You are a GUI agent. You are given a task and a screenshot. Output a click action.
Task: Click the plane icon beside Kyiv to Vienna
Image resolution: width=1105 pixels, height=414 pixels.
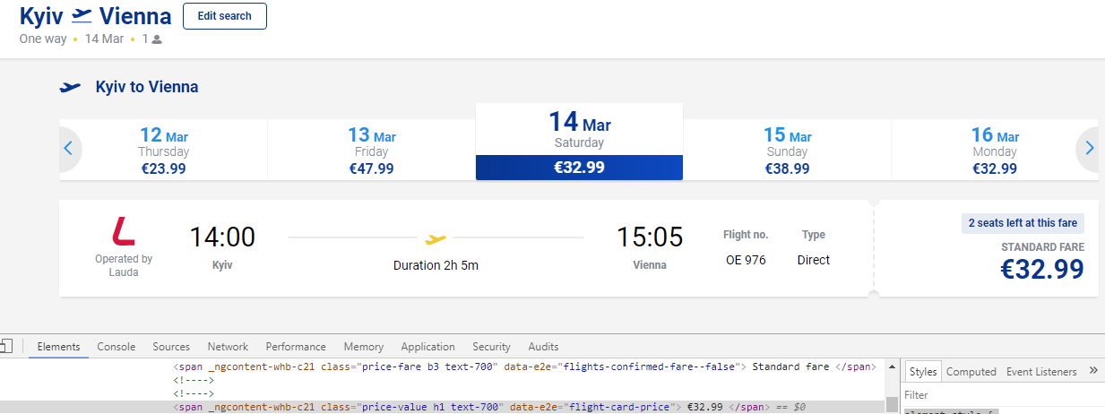tap(70, 87)
